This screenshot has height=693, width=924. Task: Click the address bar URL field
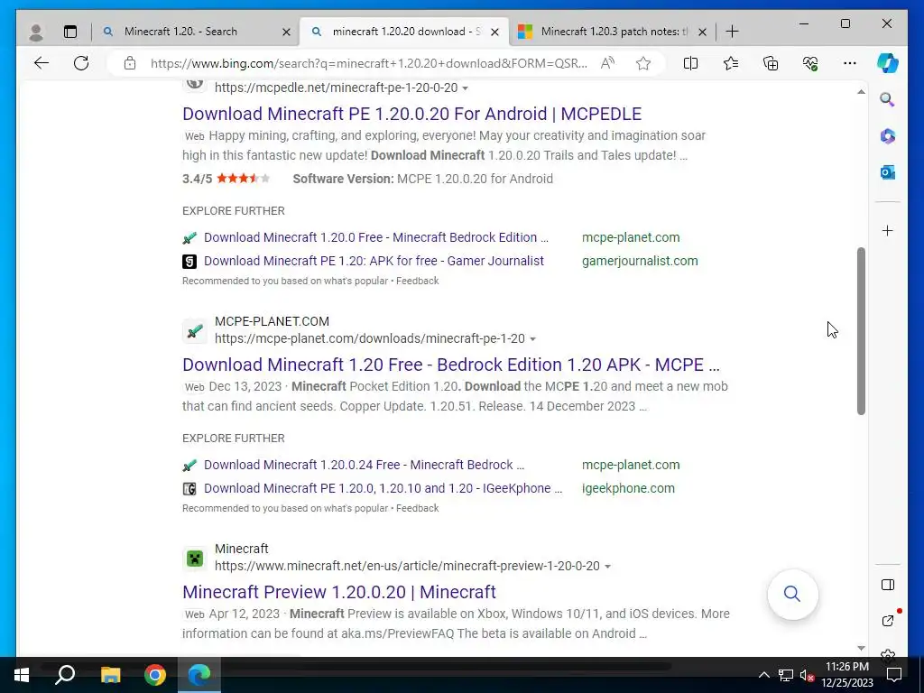(368, 63)
